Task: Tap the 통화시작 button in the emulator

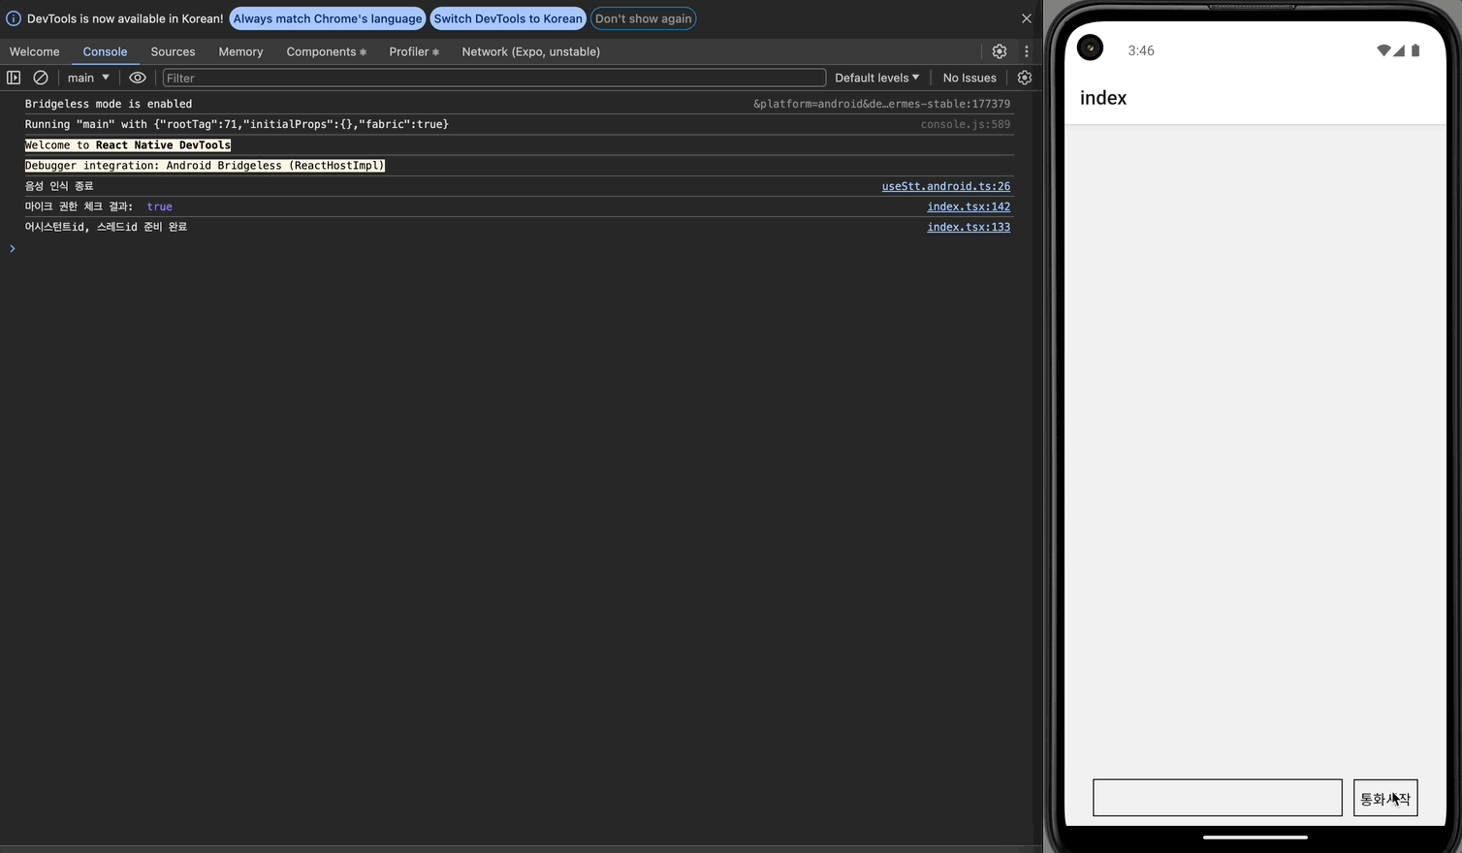Action: 1385,798
